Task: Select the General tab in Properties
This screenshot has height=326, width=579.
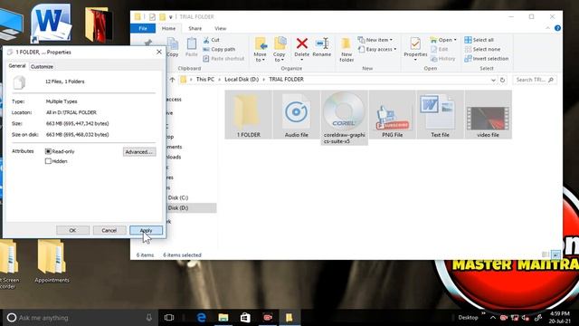Action: tap(17, 66)
